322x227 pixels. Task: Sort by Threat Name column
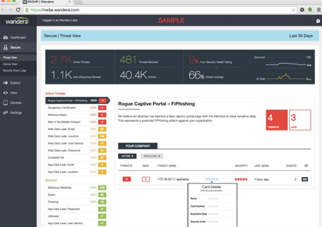(167, 166)
